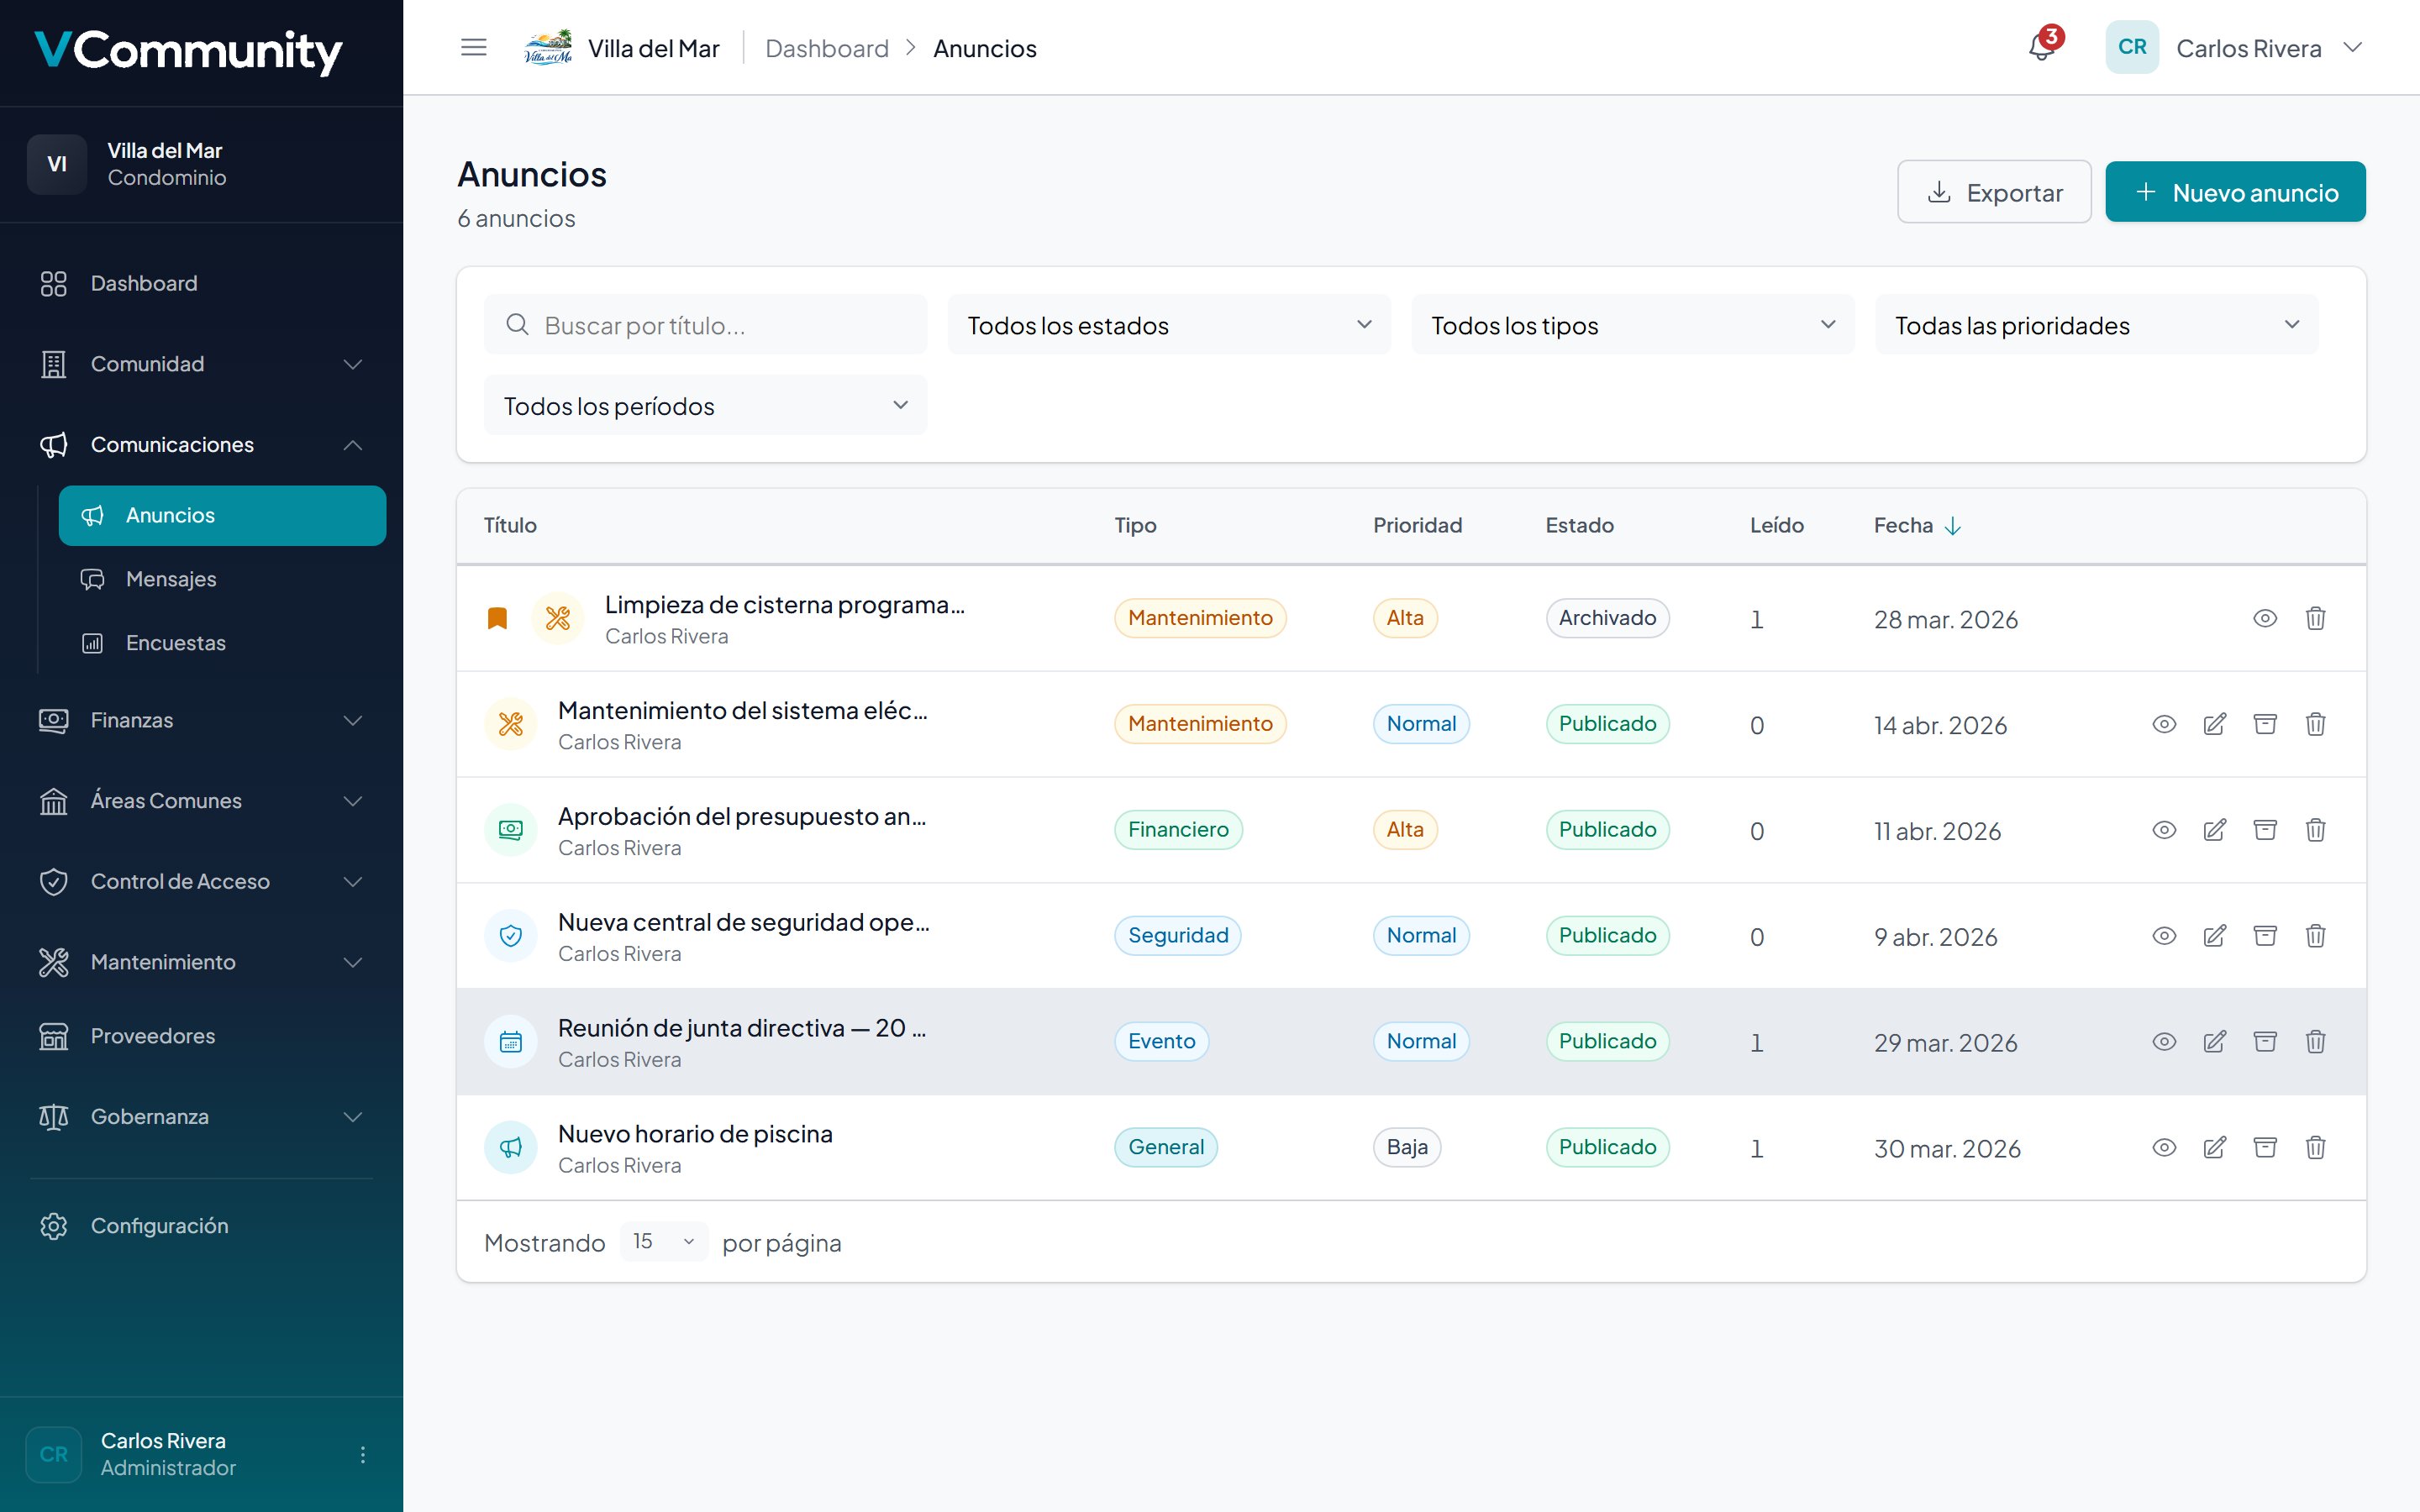Viewport: 2420px width, 1512px height.
Task: Open Proveedores in the sidebar
Action: [201, 1036]
